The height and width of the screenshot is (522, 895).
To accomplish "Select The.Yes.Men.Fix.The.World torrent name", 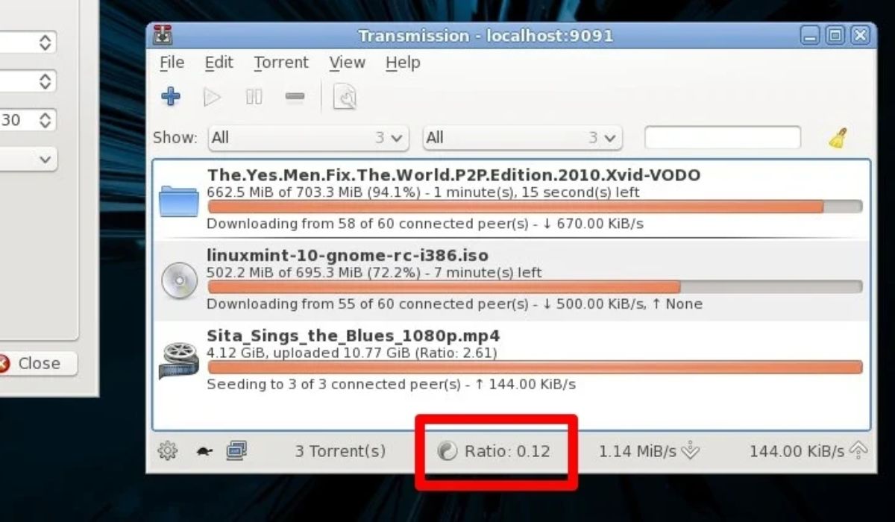I will (453, 175).
